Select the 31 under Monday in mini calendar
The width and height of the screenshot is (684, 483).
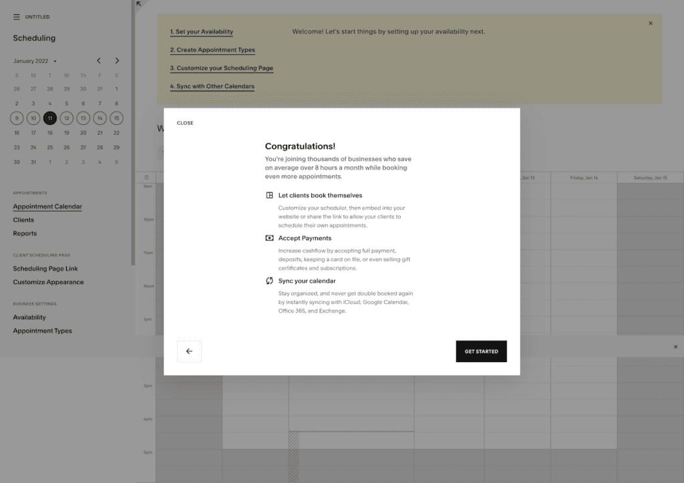[x=33, y=162]
